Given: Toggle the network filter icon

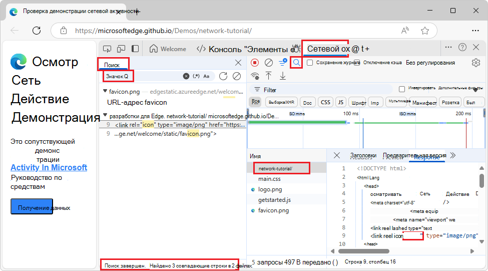Looking at the screenshot, I should (283, 62).
